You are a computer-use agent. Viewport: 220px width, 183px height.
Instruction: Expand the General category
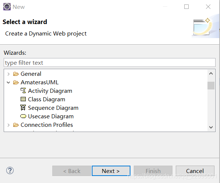tap(8, 74)
